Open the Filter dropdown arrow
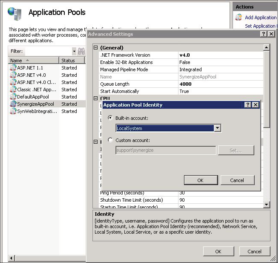The height and width of the screenshot is (263, 278). click(74, 51)
